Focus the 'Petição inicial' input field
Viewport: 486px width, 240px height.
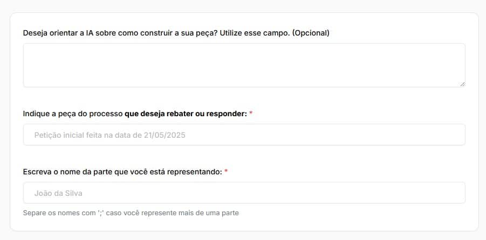pos(244,135)
